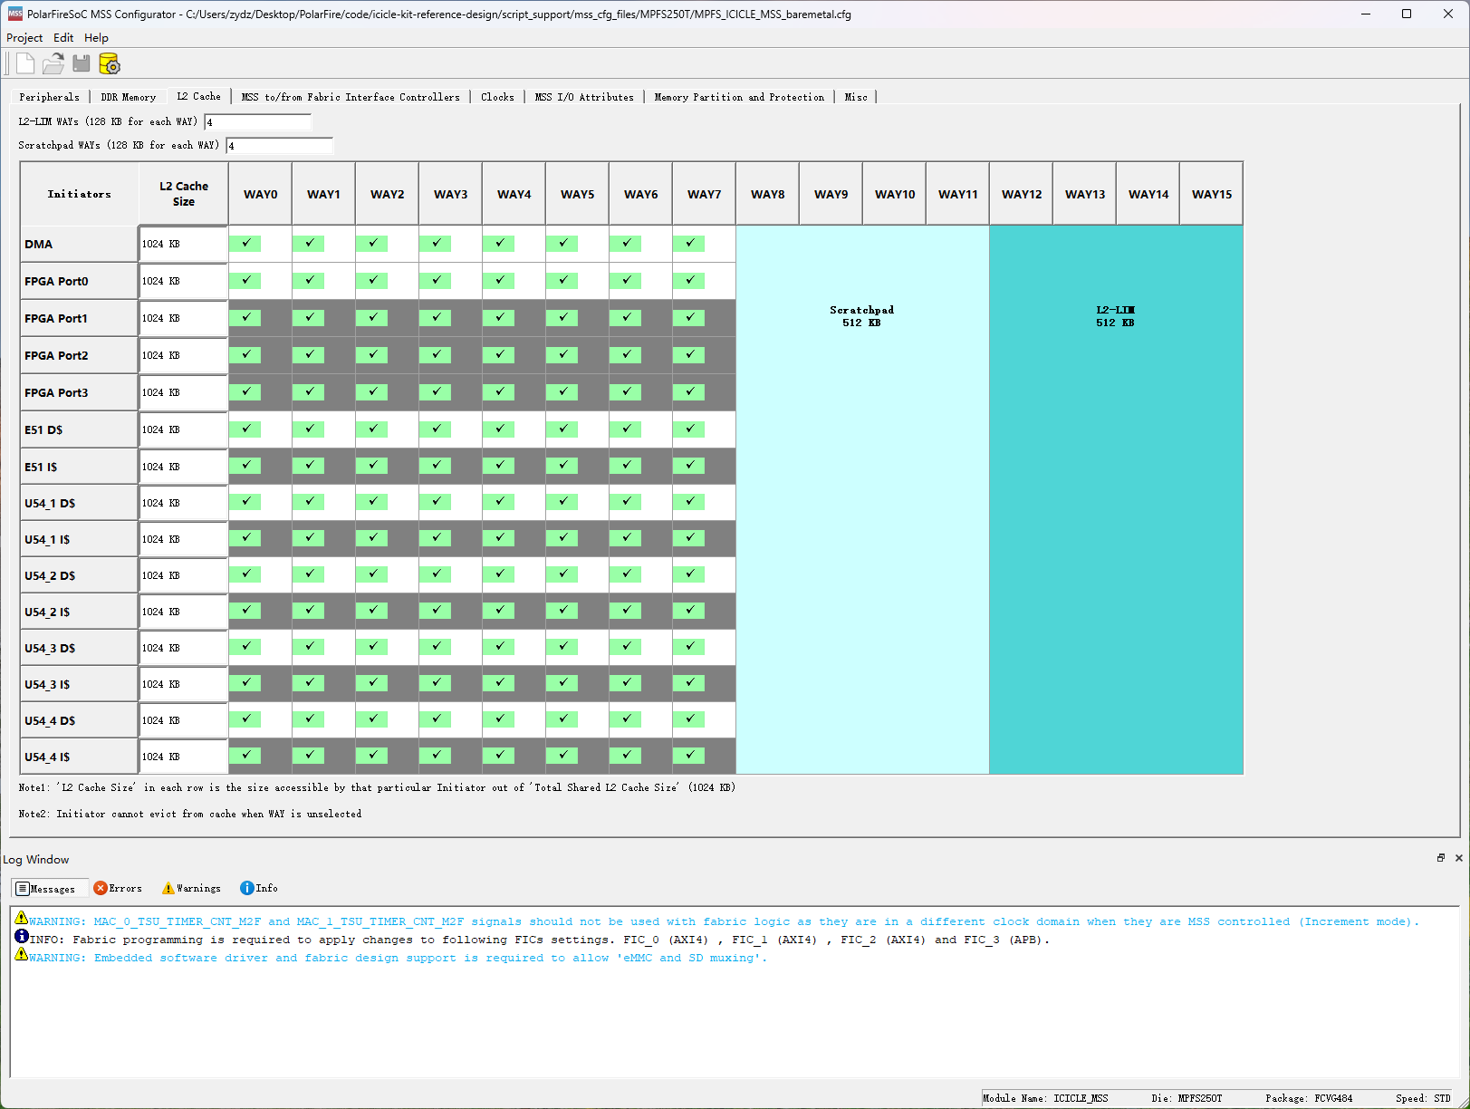Uncheck WAY6 for E51 D$
This screenshot has height=1109, width=1470.
626,429
